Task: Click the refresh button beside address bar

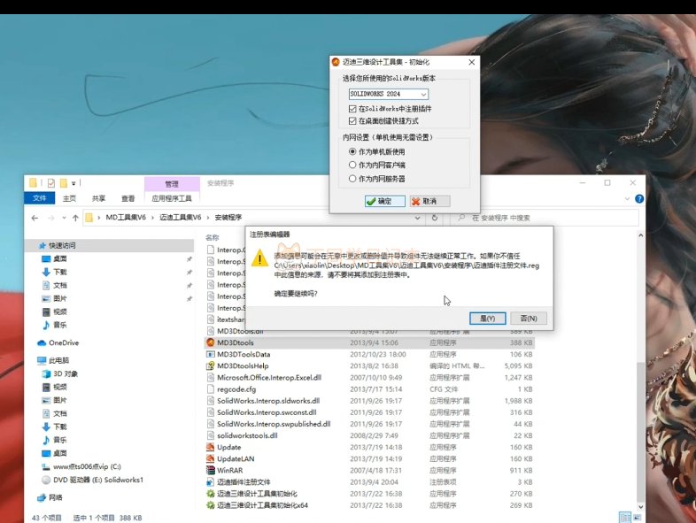Action: [433, 217]
